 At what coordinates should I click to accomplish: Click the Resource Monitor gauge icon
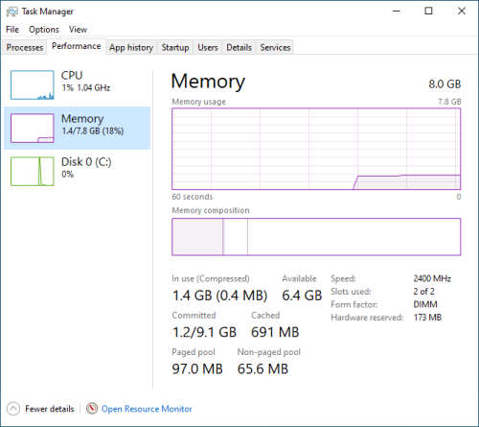point(92,409)
